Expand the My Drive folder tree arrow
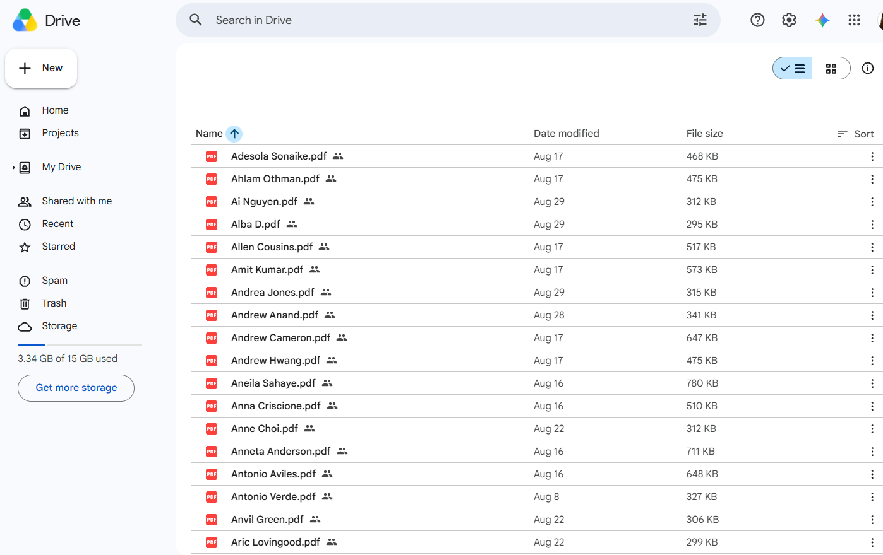883x555 pixels. pos(13,167)
